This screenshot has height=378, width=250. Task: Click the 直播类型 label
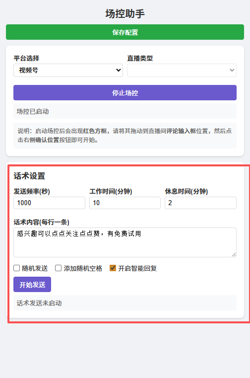coord(140,58)
